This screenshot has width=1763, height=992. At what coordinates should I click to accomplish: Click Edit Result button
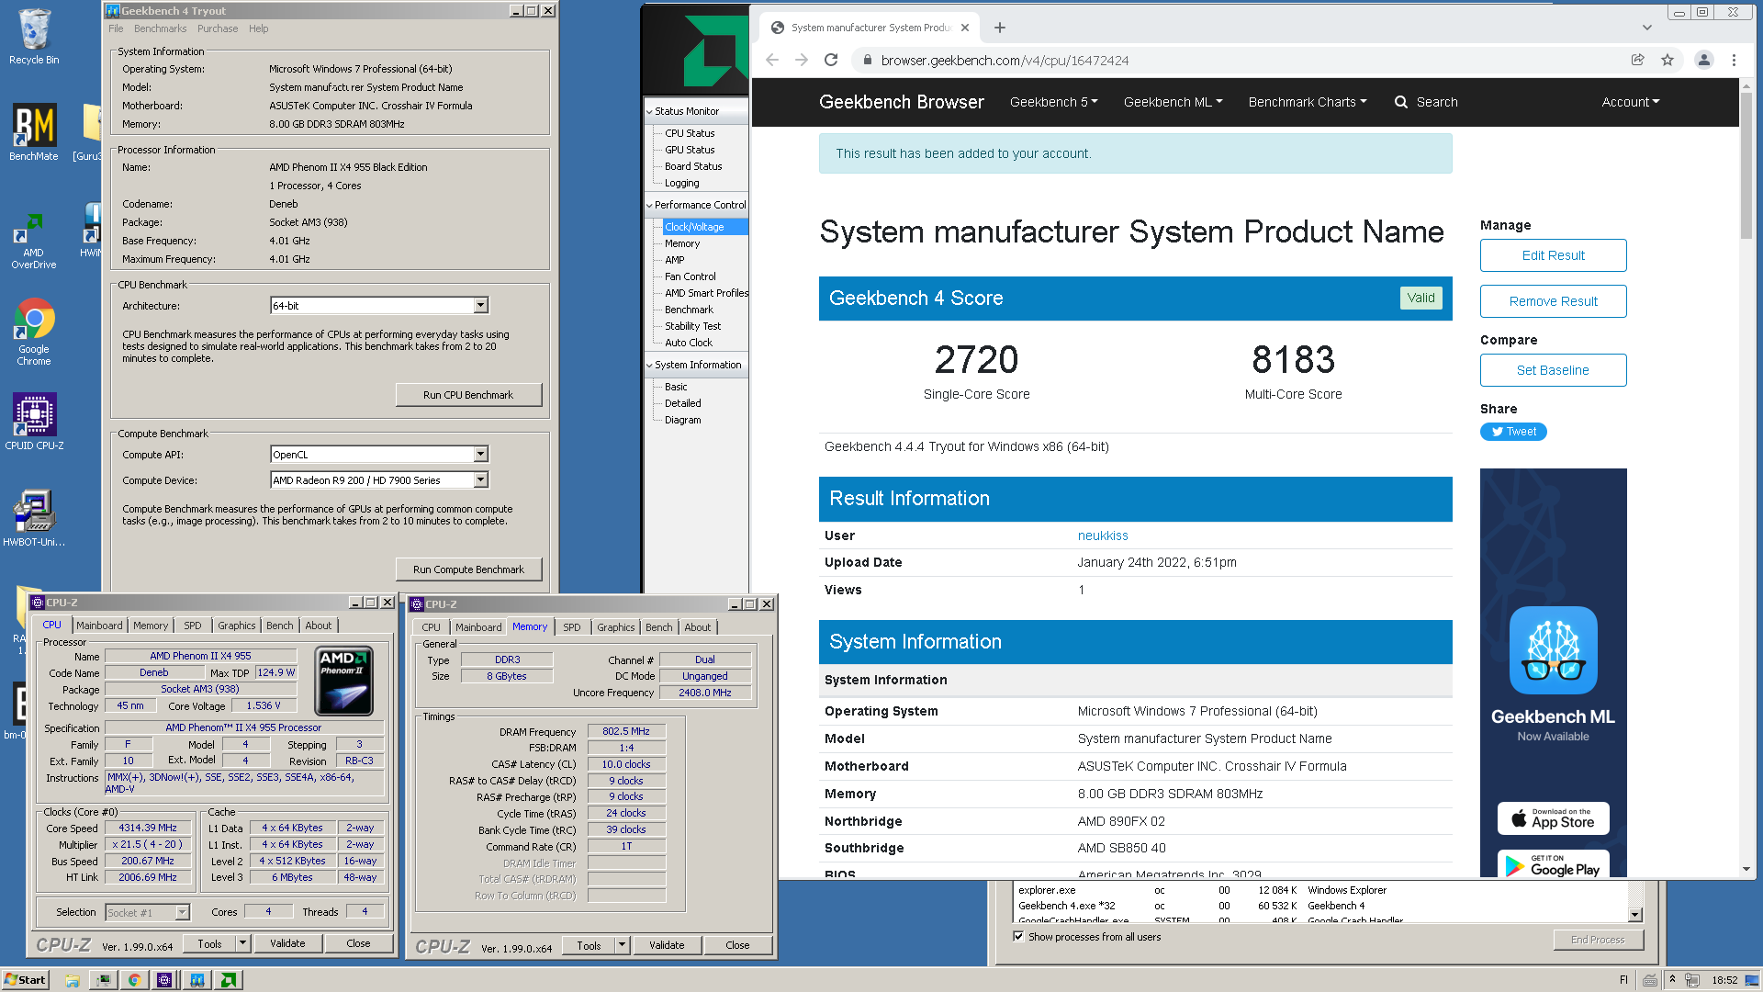click(x=1553, y=255)
